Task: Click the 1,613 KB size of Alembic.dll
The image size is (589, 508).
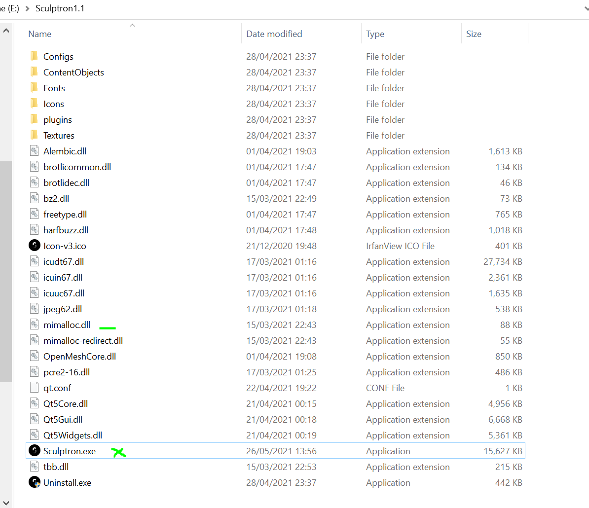Action: point(505,151)
